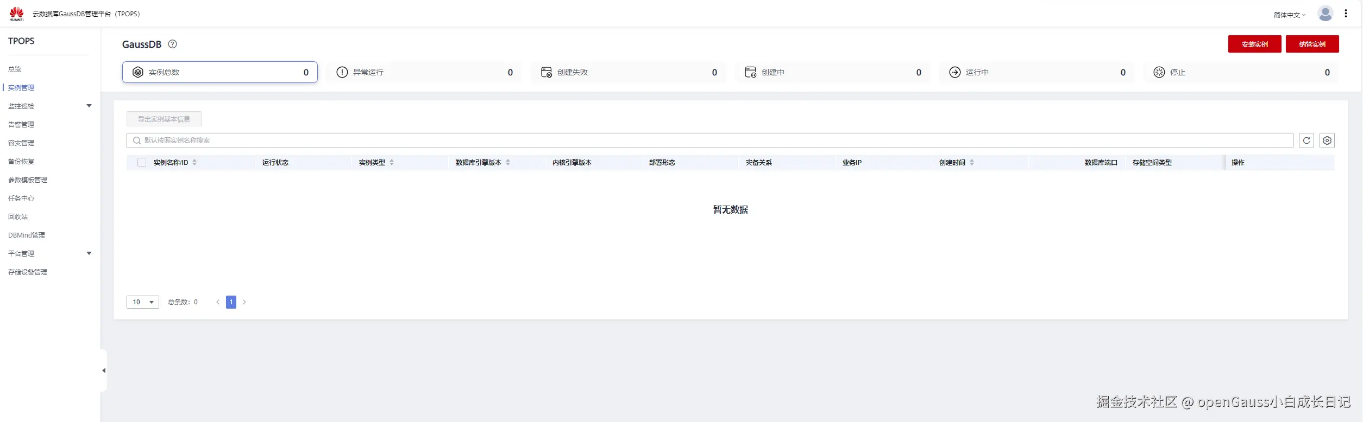The height and width of the screenshot is (422, 1363).
Task: Filter by 创建中 card
Action: pyautogui.click(x=832, y=72)
